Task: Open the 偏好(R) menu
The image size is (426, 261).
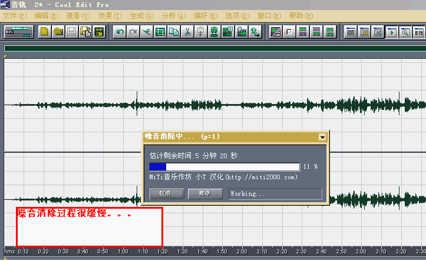Action: (x=206, y=16)
